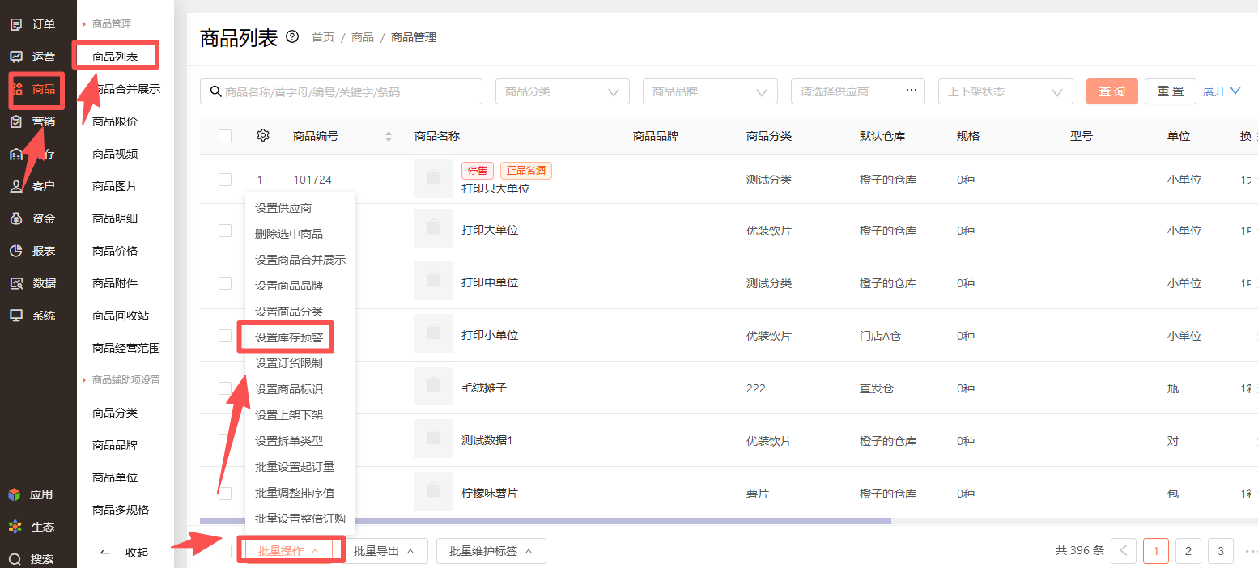The image size is (1258, 568).
Task: Check the row for 打印大单位
Action: [x=225, y=231]
